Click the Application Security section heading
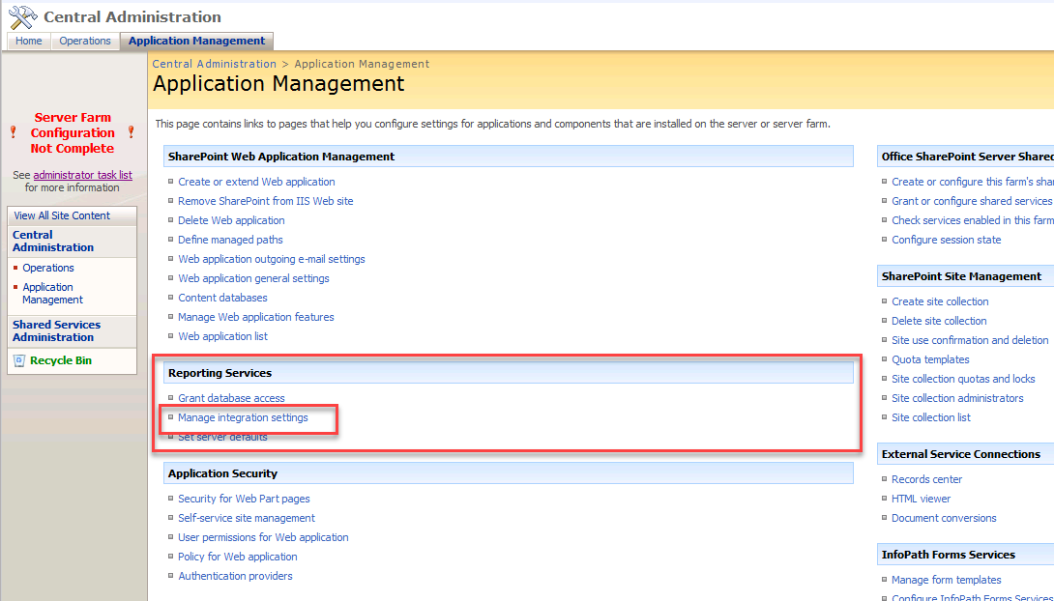 click(222, 474)
